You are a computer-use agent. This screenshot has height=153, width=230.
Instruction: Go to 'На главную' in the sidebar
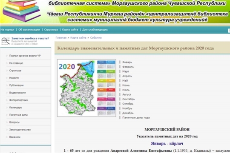16,63
